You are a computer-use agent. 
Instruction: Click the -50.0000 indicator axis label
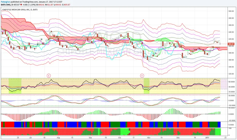click(x=231, y=105)
